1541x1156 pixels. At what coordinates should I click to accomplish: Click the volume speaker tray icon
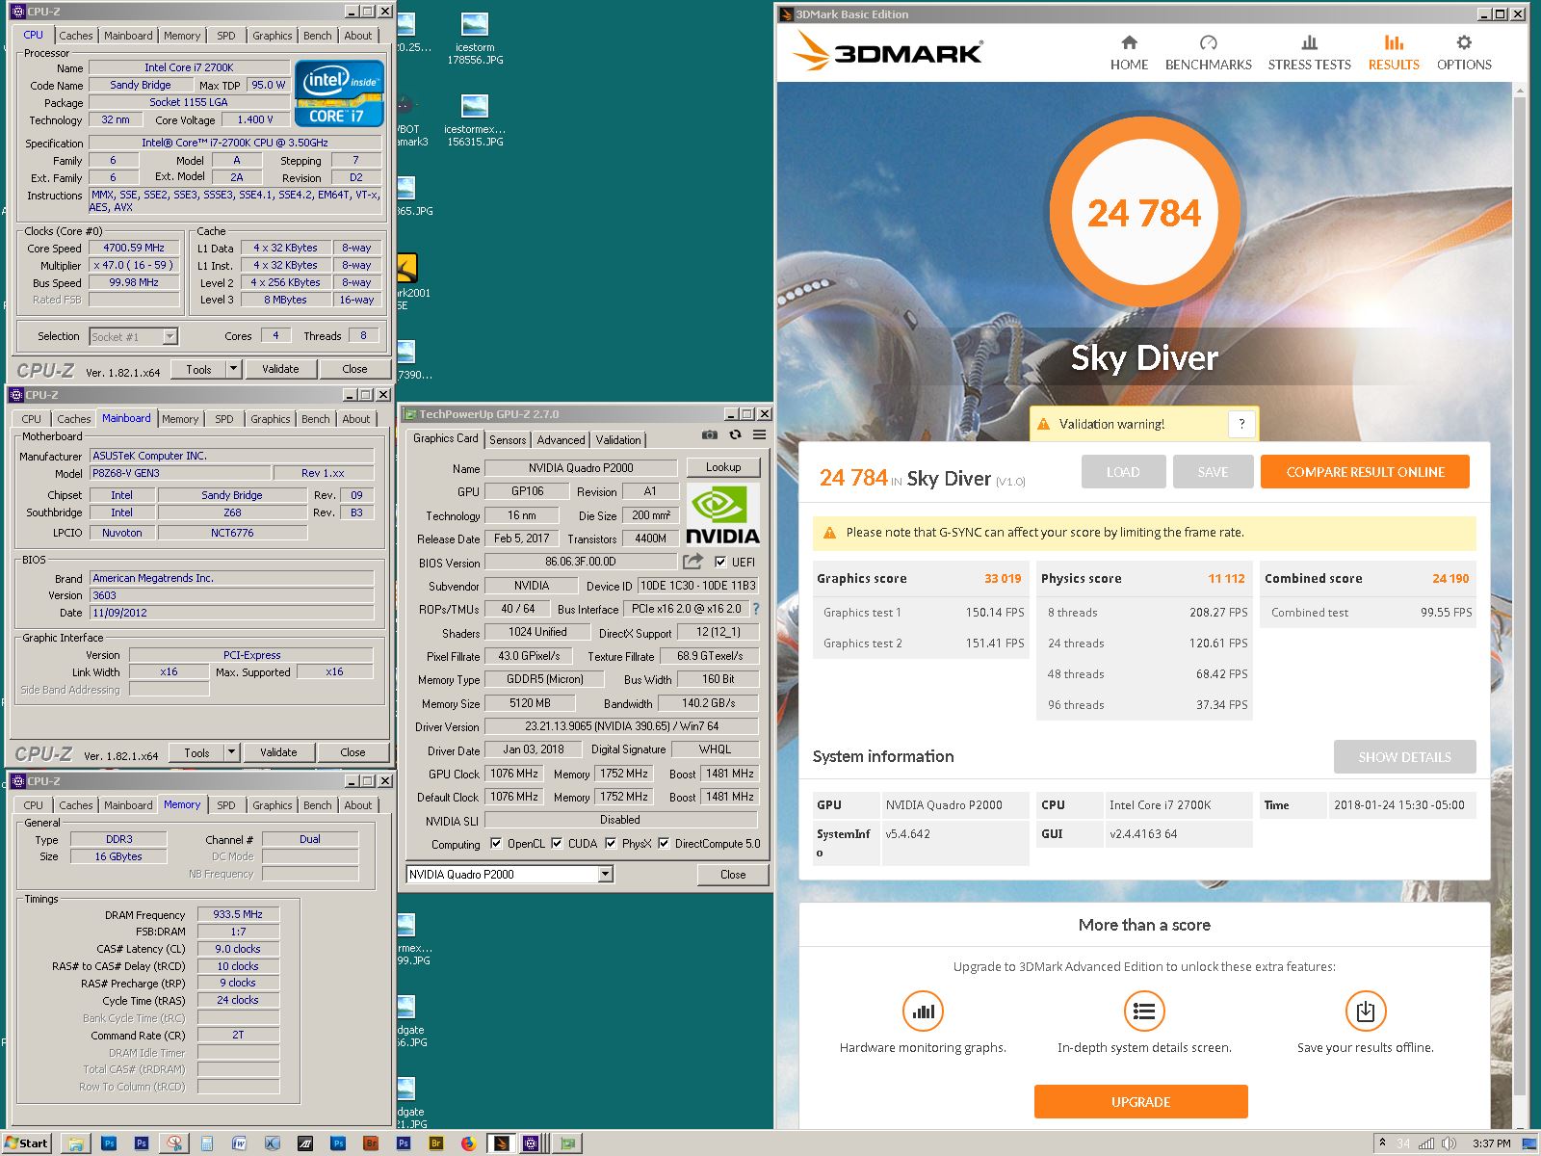tap(1449, 1143)
